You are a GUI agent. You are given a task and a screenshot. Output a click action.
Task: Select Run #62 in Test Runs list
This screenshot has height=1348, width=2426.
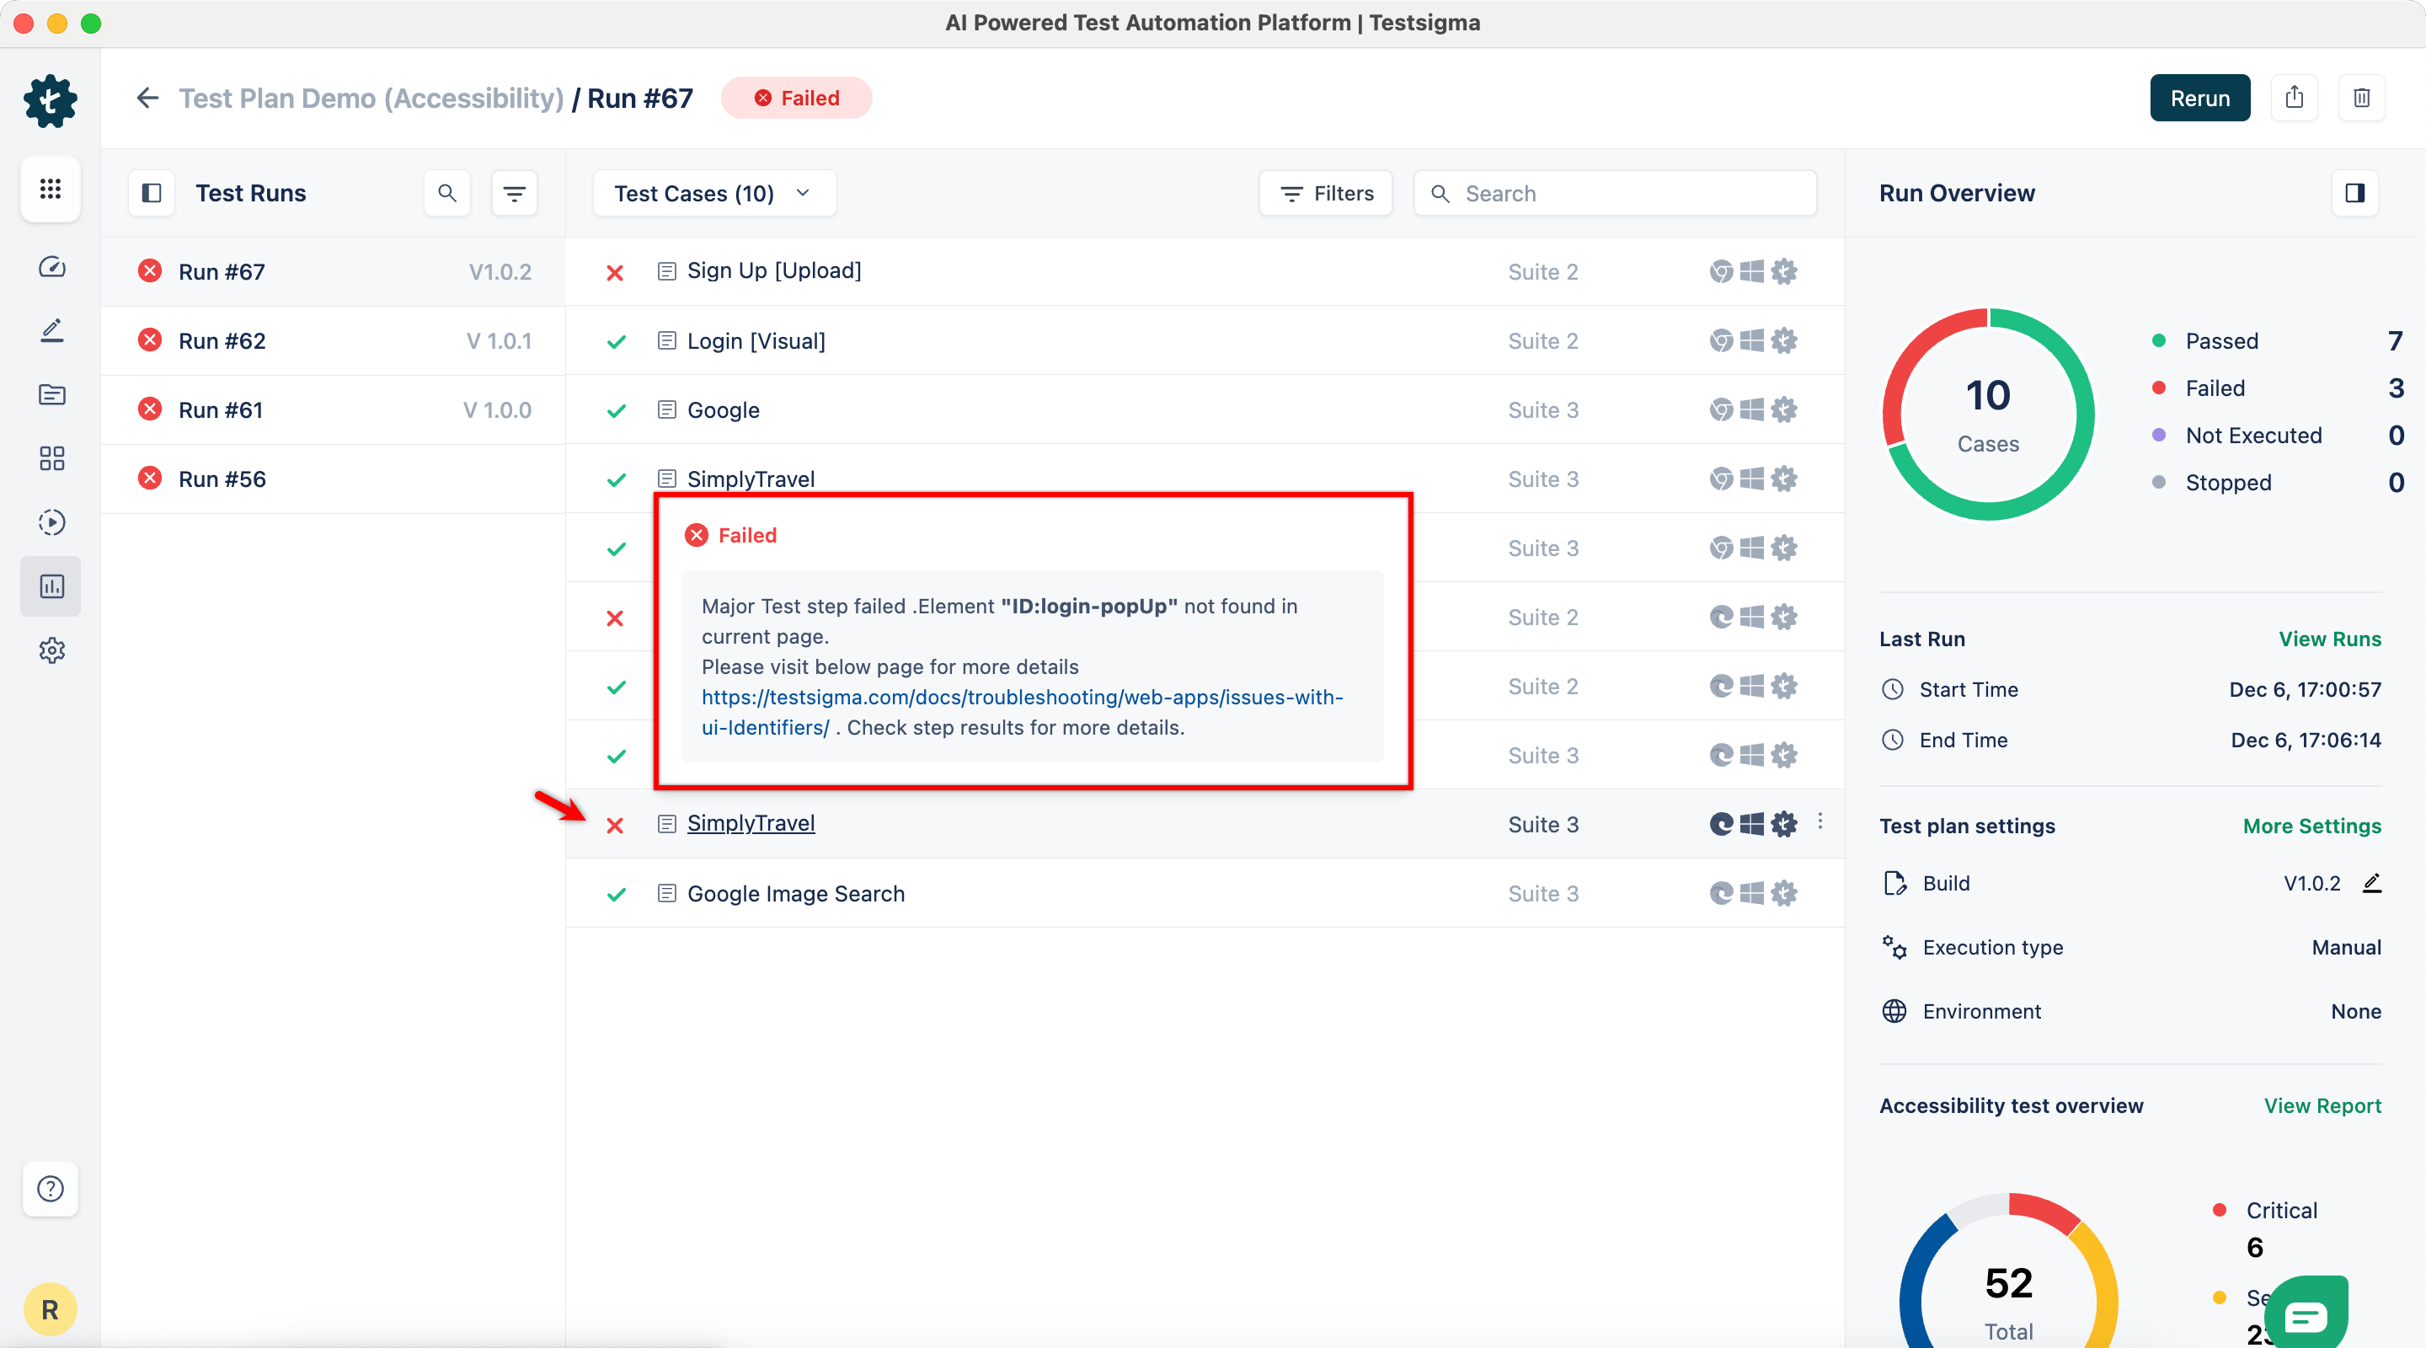point(222,341)
